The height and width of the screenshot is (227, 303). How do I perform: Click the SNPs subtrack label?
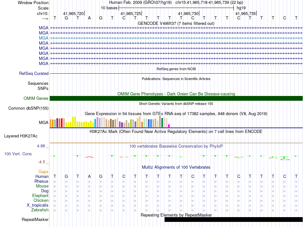click(x=43, y=88)
